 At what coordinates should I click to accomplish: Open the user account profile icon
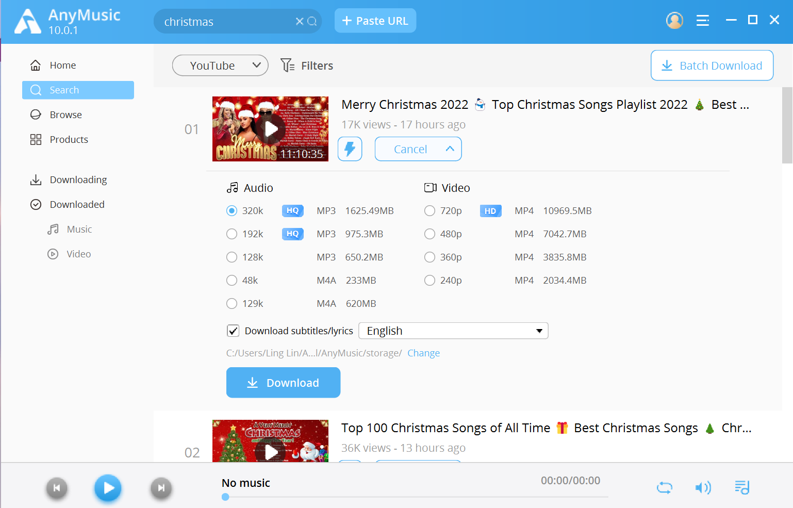[x=674, y=21]
